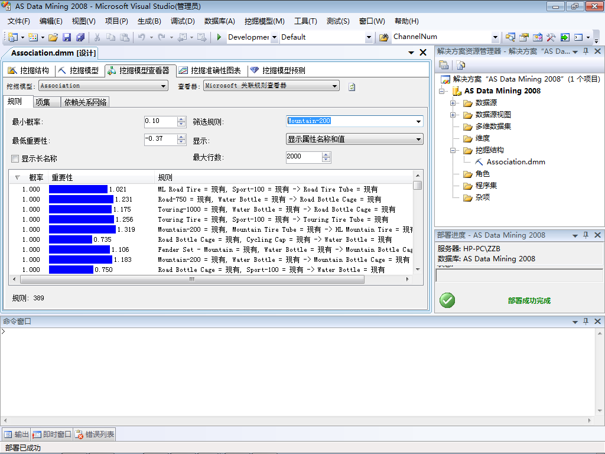Click the New Project toolbar icon
Image resolution: width=605 pixels, height=454 pixels.
tap(13, 37)
